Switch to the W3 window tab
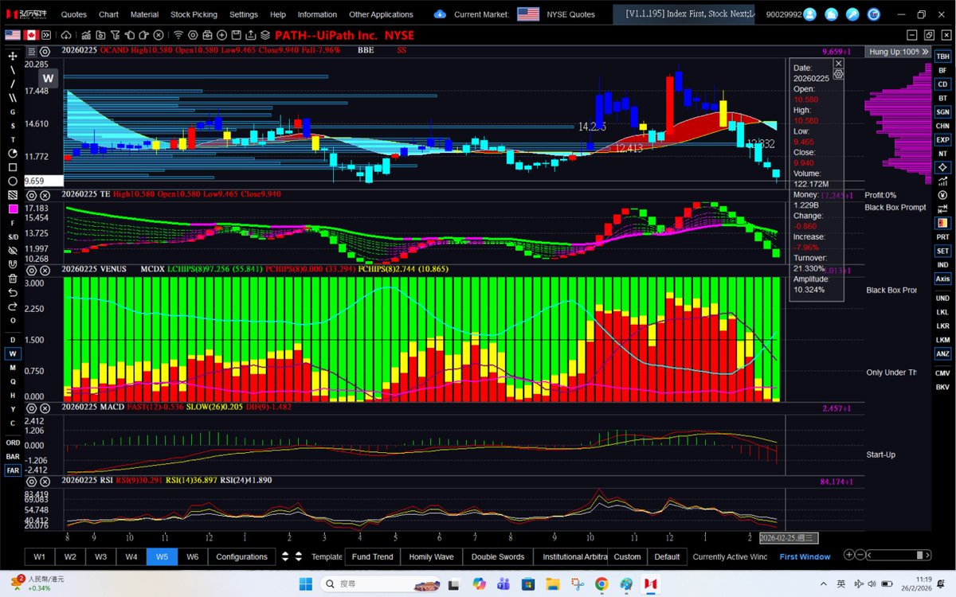 point(100,556)
